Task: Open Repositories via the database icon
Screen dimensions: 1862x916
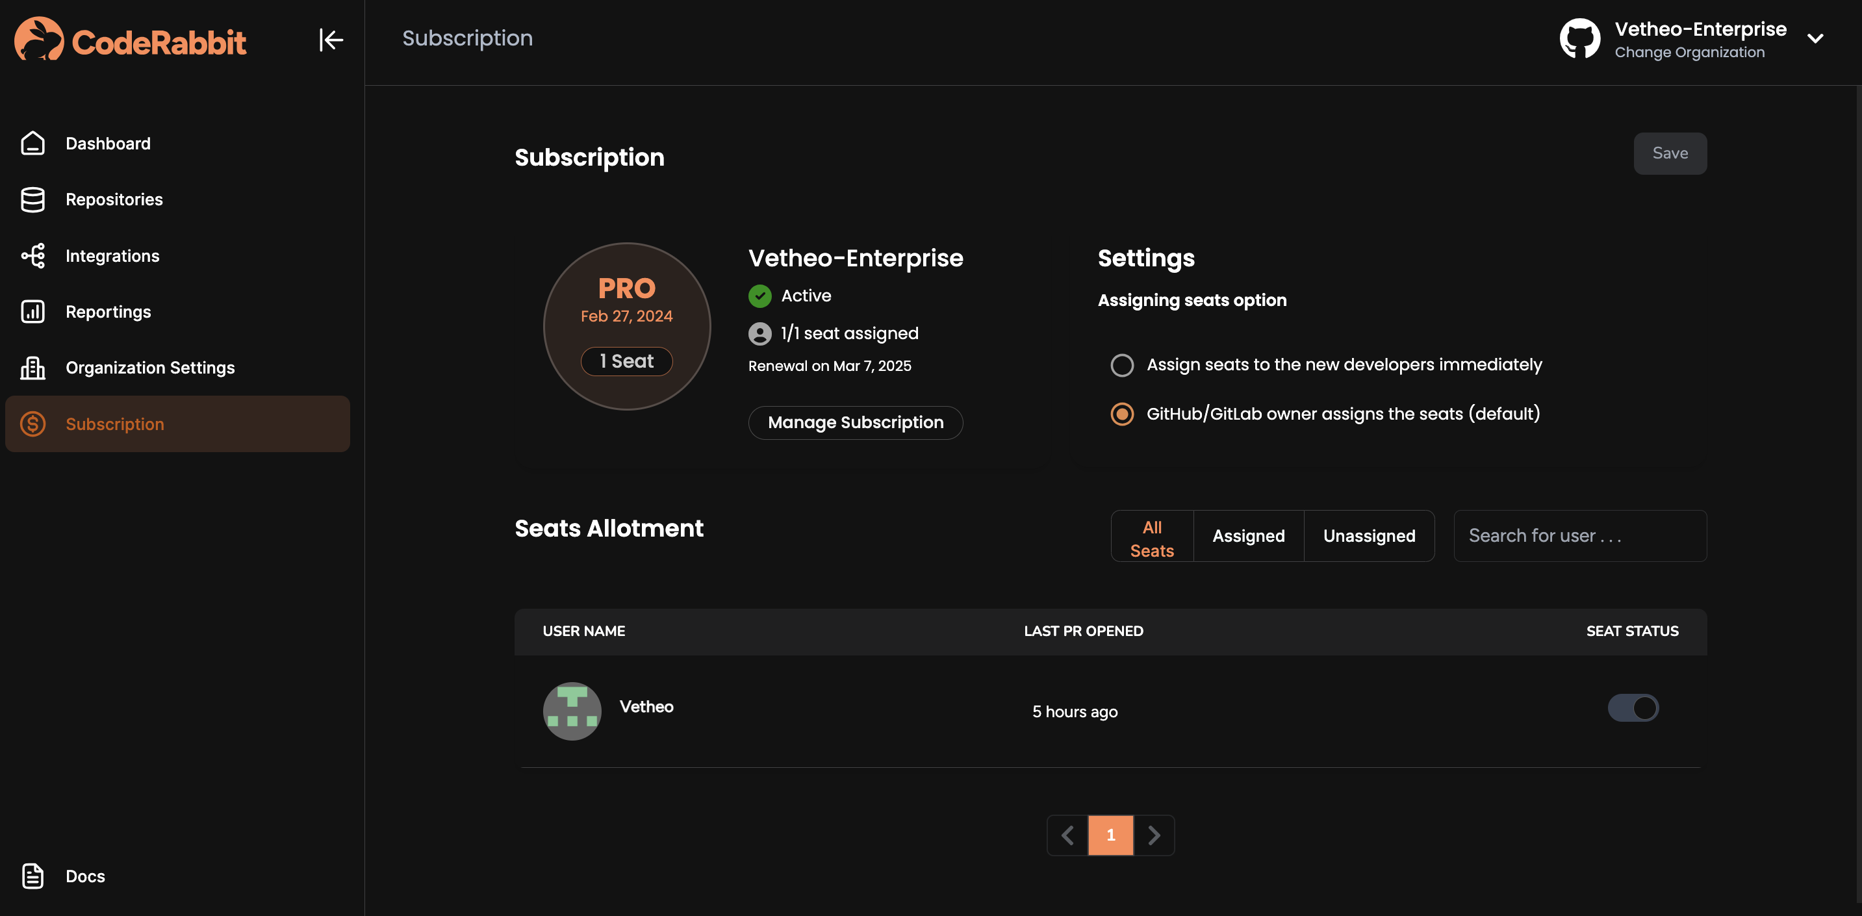Action: [x=32, y=199]
